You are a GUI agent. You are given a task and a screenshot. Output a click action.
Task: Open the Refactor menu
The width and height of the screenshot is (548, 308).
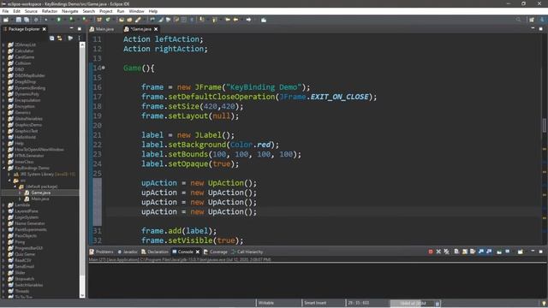(50, 11)
